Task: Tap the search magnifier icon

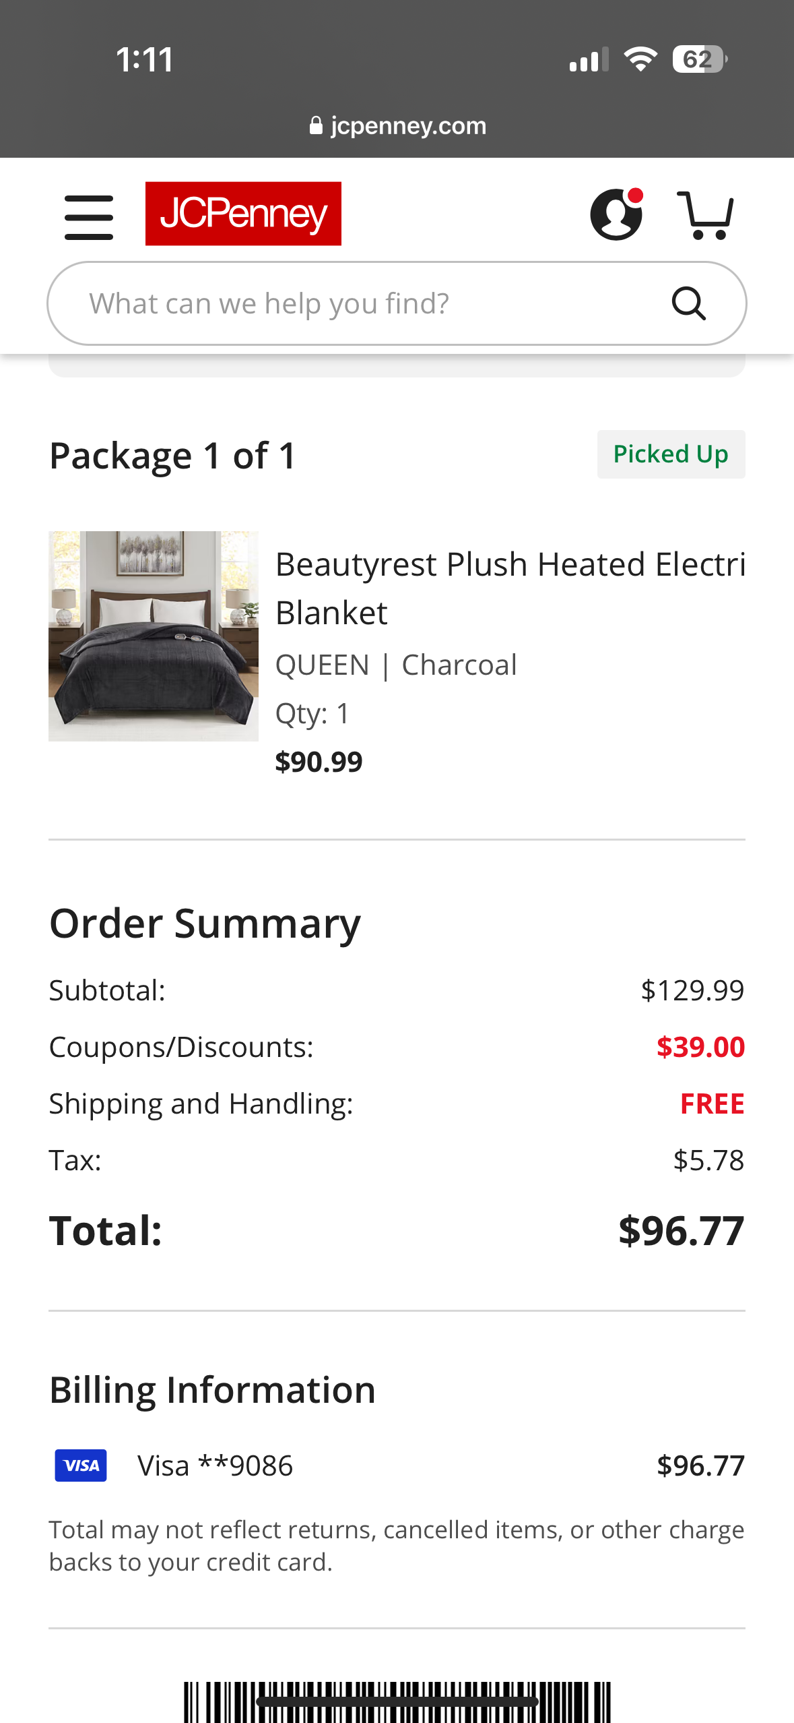Action: coord(688,303)
